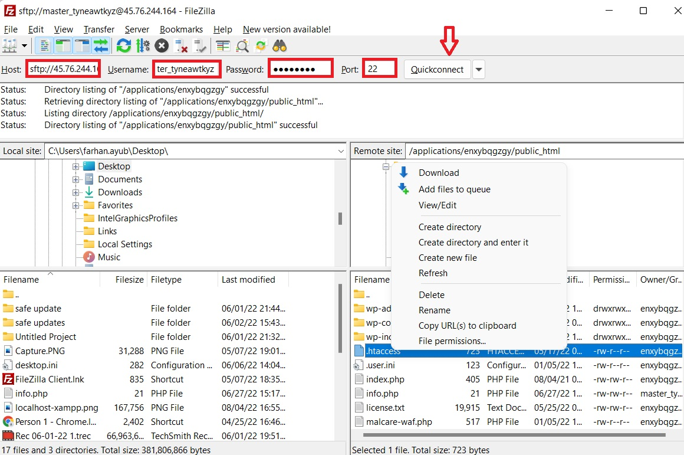The width and height of the screenshot is (684, 455).
Task: Expand the Downloads folder in the tree
Action: pos(75,192)
